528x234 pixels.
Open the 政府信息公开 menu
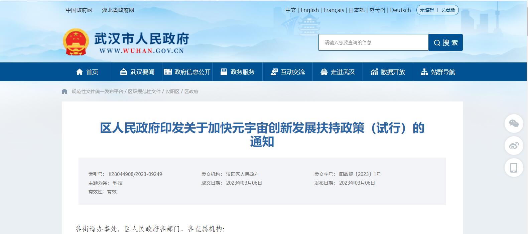pyautogui.click(x=187, y=72)
